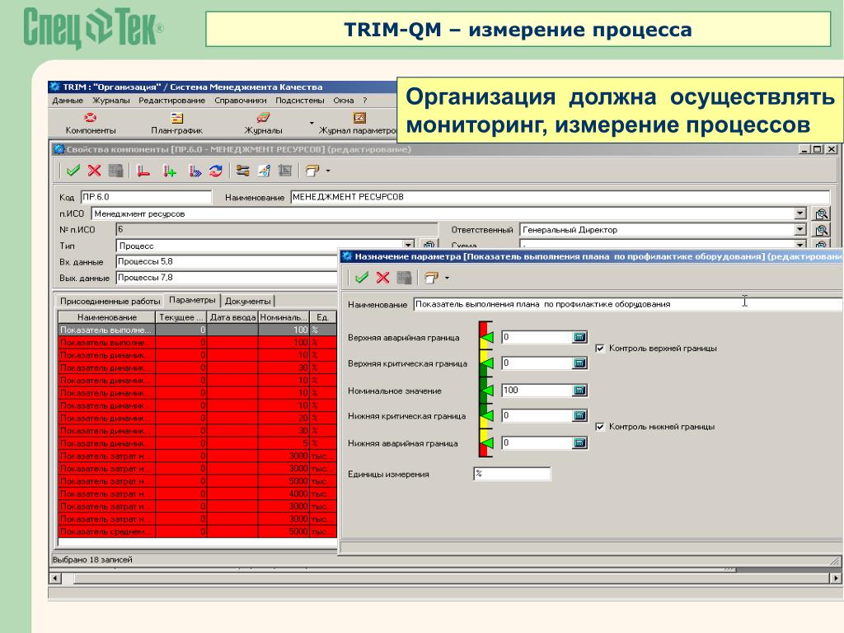Click the Единицы измерения input field
This screenshot has height=633, width=844.
(x=512, y=474)
